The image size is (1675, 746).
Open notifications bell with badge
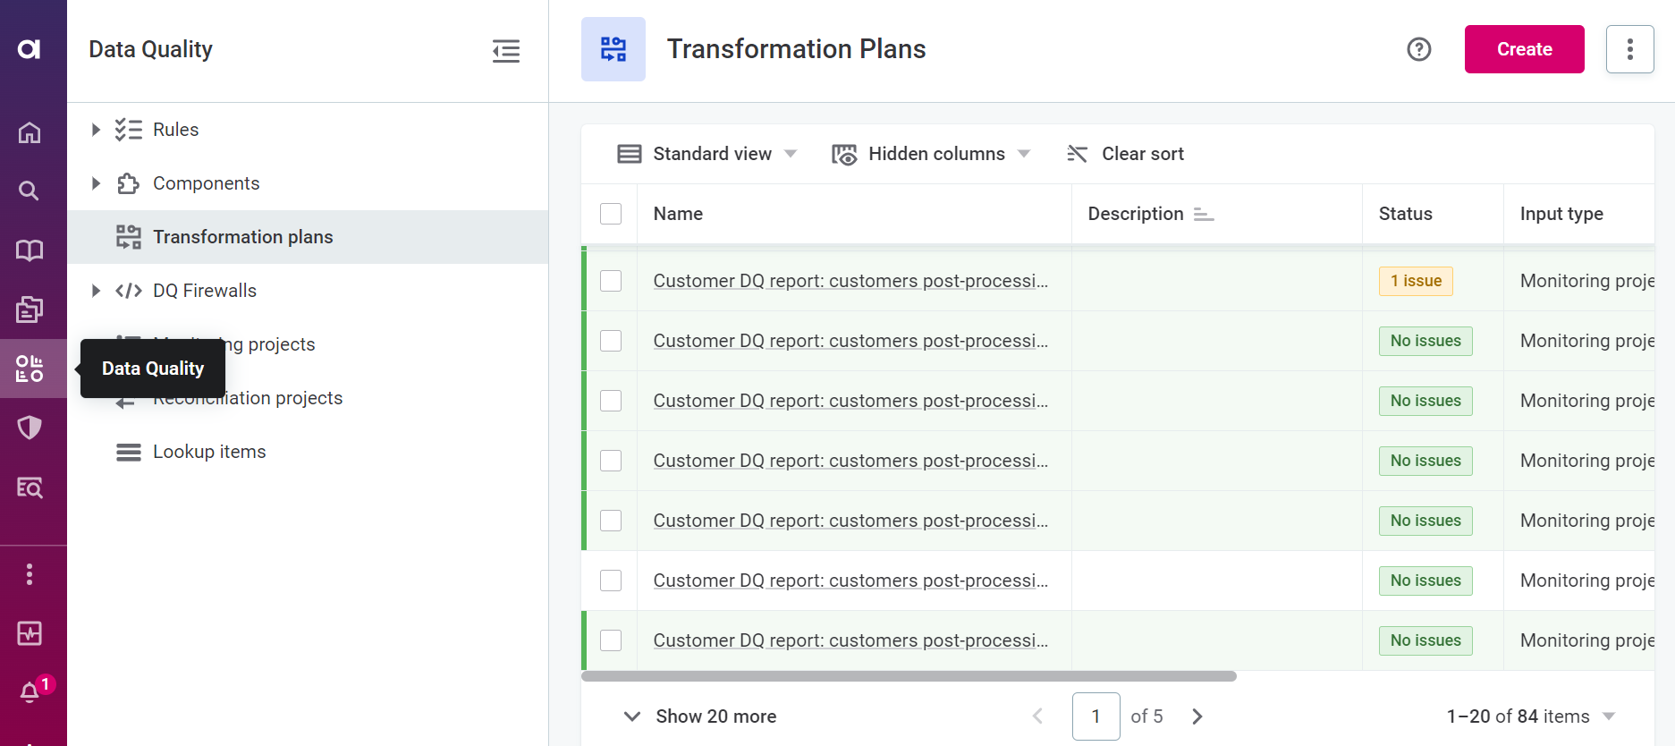point(30,691)
